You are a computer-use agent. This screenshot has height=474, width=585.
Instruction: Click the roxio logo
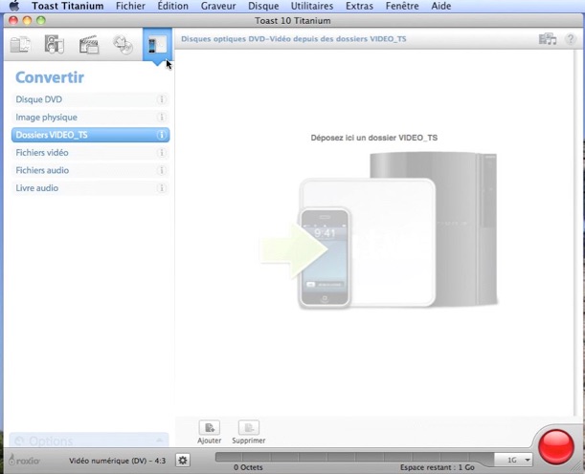pos(24,461)
